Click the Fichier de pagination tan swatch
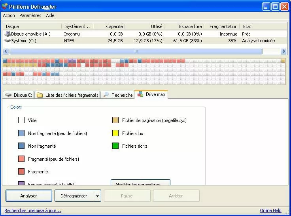Viewport: 291px width, 216px height. tap(115, 120)
